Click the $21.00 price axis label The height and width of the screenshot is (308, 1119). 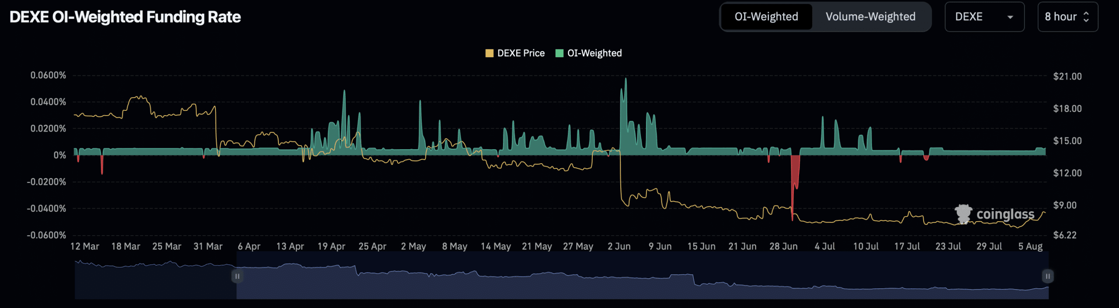1067,77
